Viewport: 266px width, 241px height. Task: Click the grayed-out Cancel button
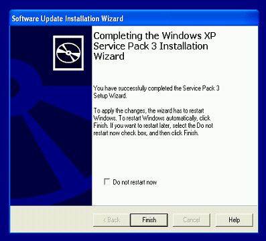(x=192, y=220)
